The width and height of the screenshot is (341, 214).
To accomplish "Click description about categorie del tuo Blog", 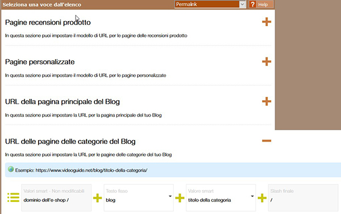I will (x=88, y=155).
